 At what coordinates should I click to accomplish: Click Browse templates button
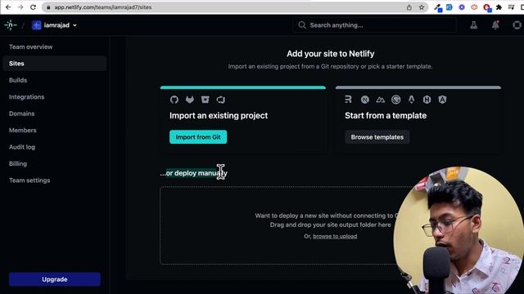[x=377, y=137]
